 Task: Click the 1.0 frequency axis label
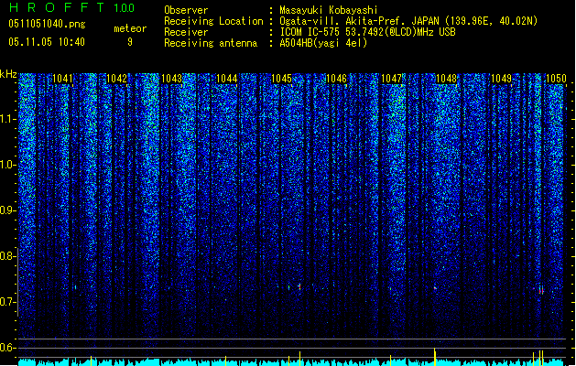pos(7,165)
